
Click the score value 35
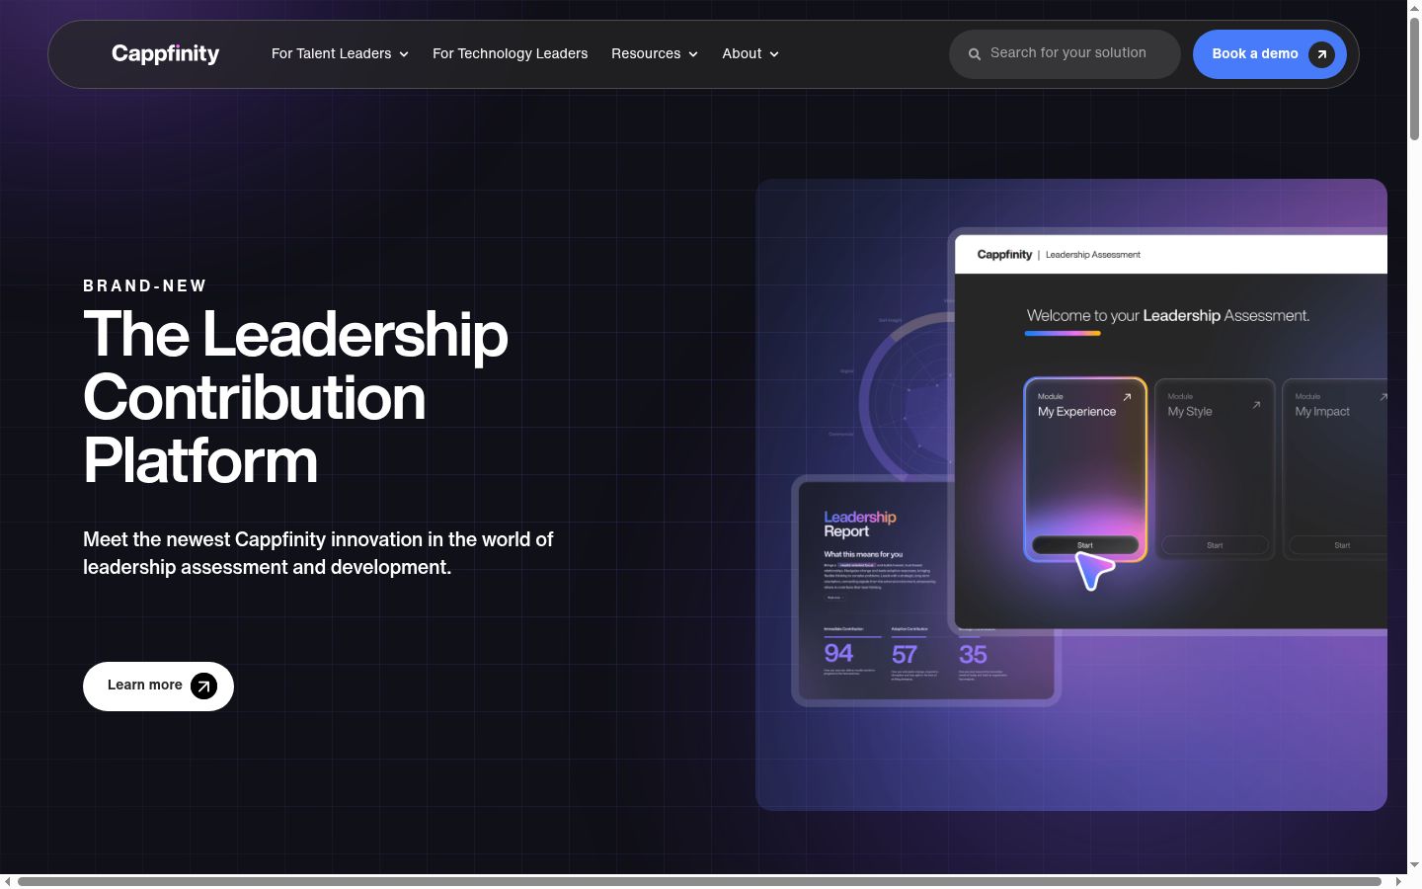973,654
